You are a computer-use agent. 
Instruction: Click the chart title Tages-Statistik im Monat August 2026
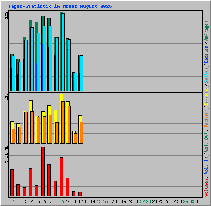coord(60,6)
